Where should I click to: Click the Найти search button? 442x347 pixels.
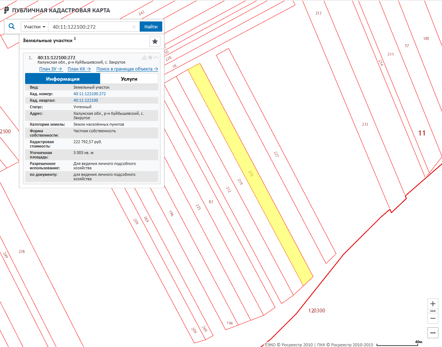click(151, 27)
